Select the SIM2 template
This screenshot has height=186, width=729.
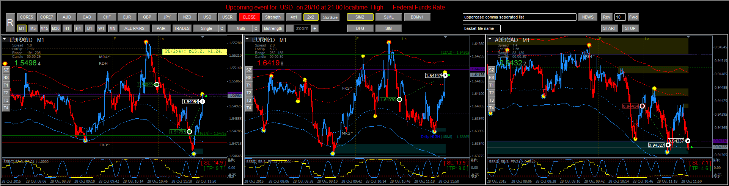[360, 17]
